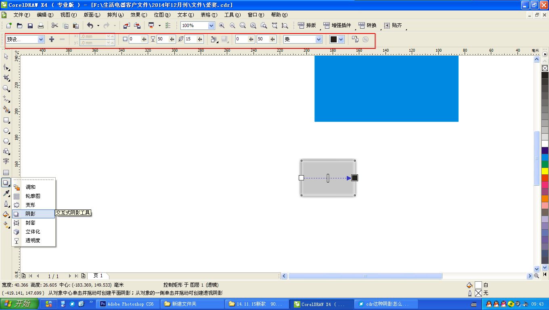Select the Polygon tool

pyautogui.click(x=6, y=141)
